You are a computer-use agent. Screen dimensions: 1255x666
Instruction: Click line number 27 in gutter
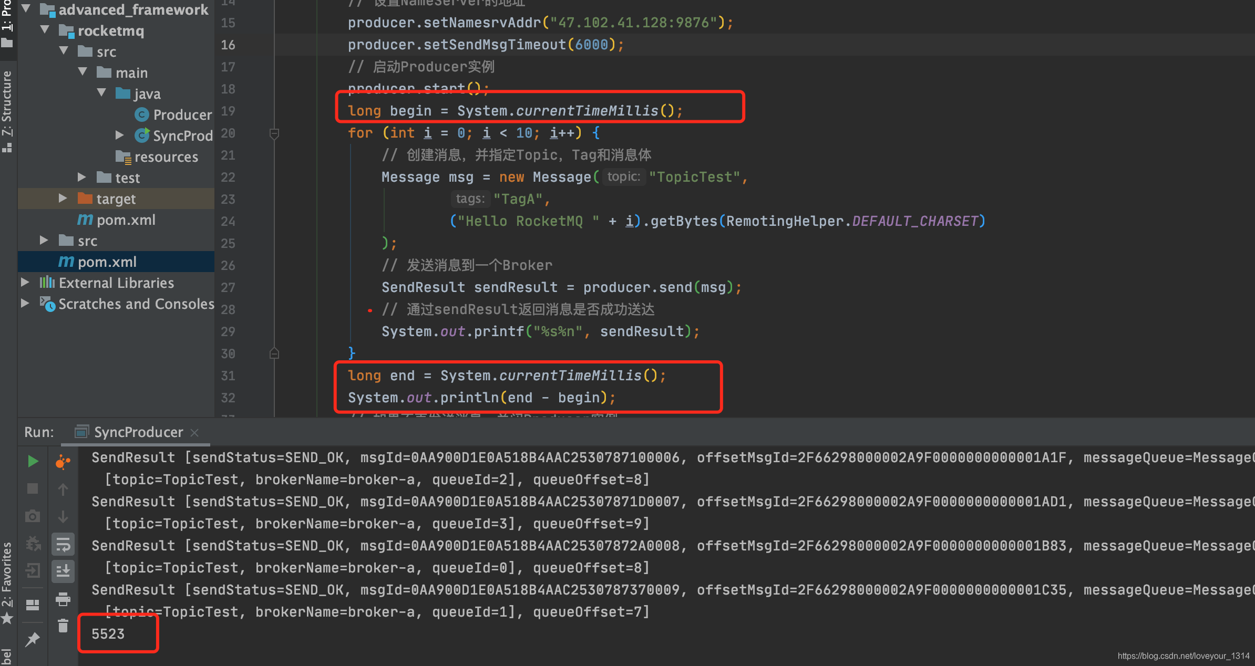click(x=228, y=288)
